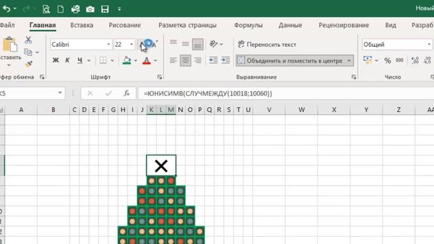Select column A header

pos(21,110)
